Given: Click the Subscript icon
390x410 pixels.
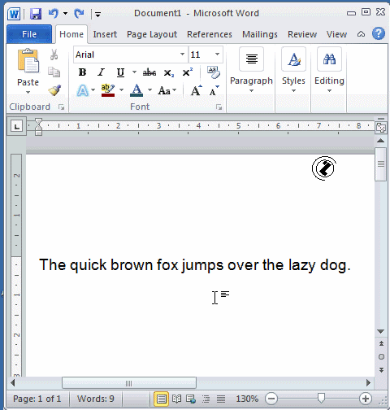Looking at the screenshot, I should [168, 72].
